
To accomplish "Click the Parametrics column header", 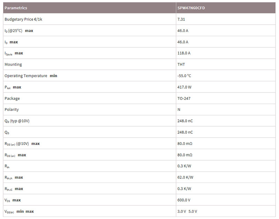I will click(x=16, y=8).
